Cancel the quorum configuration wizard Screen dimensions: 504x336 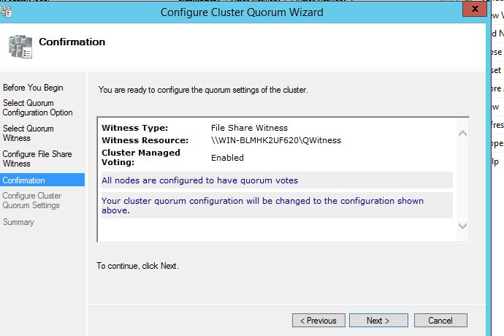[x=440, y=321]
